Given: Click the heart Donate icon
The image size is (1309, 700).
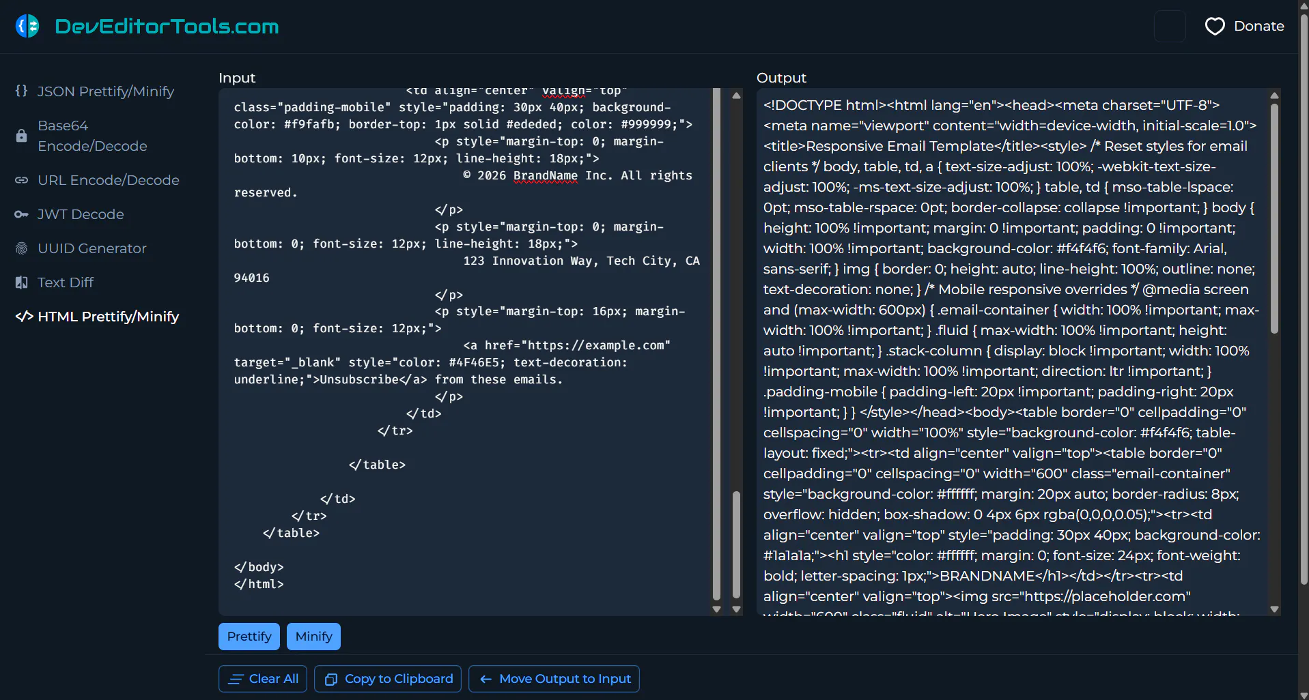Looking at the screenshot, I should coord(1215,26).
